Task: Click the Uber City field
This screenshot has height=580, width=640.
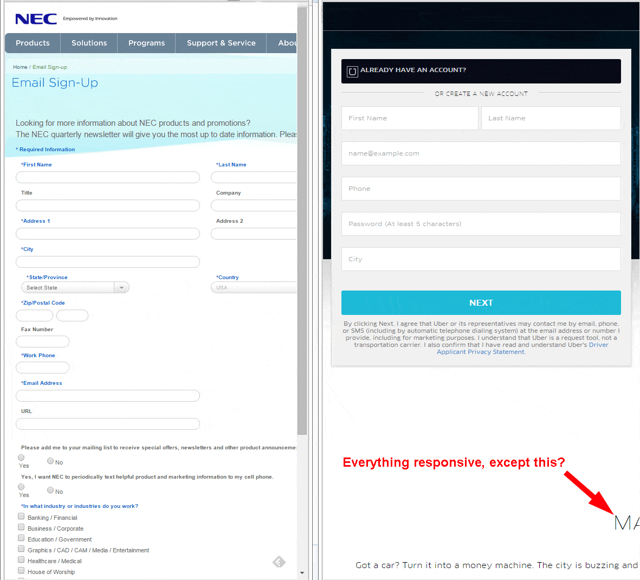Action: coord(481,259)
